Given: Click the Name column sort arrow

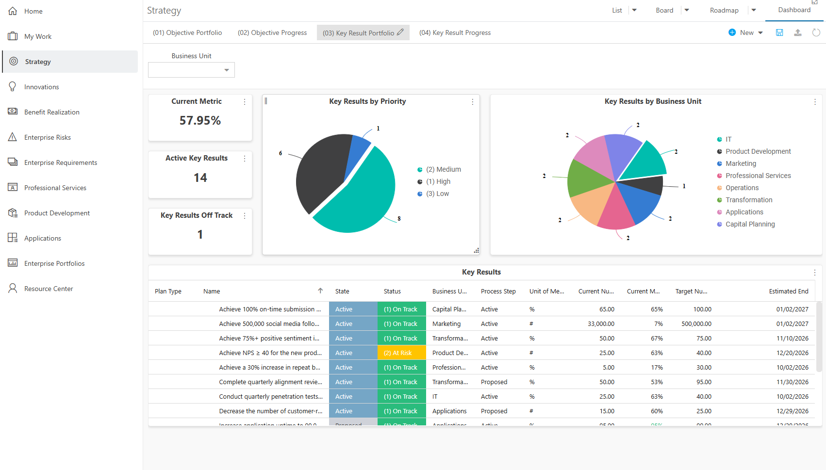Looking at the screenshot, I should coord(320,291).
